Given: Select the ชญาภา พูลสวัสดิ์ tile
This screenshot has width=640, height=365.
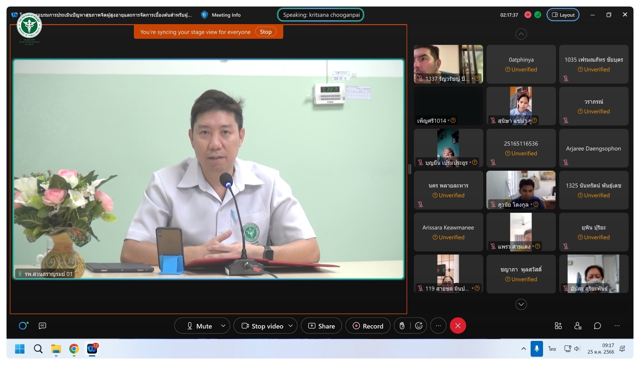Looking at the screenshot, I should [x=521, y=274].
